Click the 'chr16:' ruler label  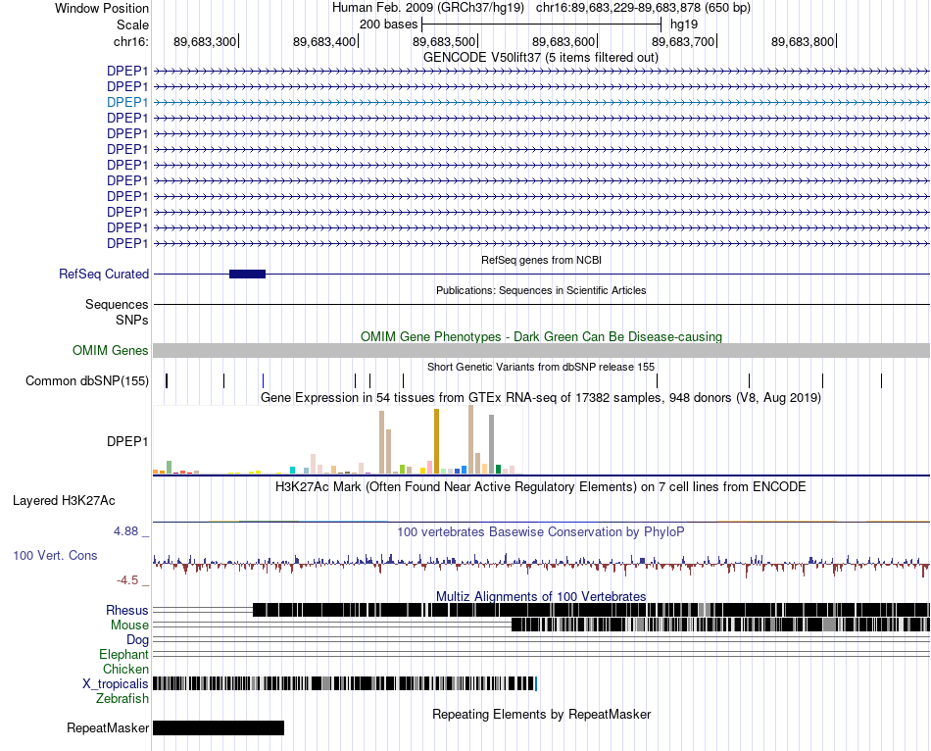[x=130, y=41]
